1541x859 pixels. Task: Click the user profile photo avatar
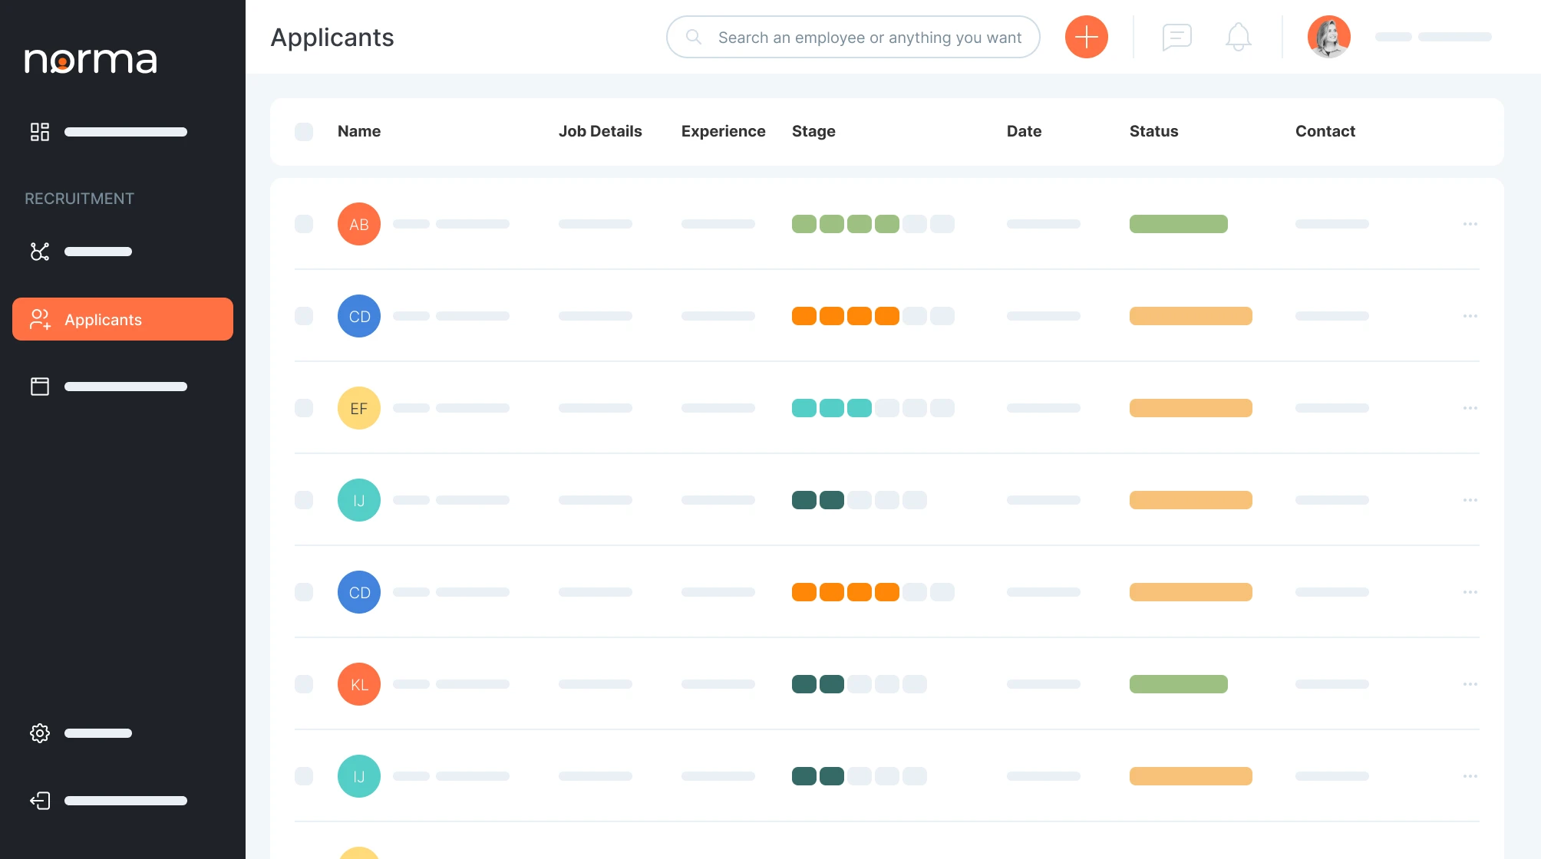click(x=1328, y=37)
